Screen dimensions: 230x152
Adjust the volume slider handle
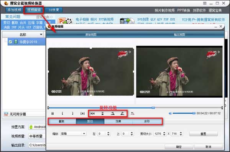pyautogui.click(x=194, y=113)
